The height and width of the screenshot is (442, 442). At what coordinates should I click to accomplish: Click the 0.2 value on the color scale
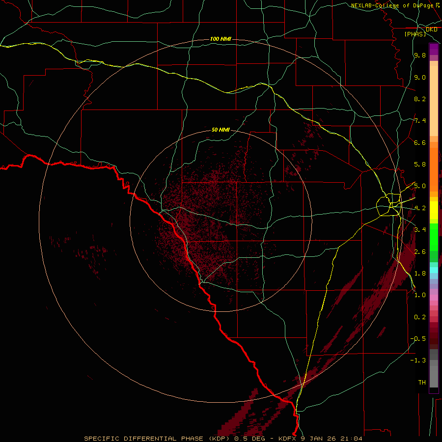tap(420, 317)
